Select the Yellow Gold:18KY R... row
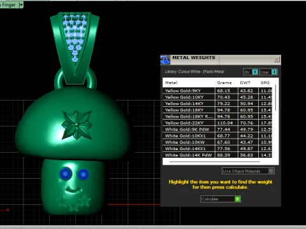Screen dimensions: 306x229 point(217,116)
